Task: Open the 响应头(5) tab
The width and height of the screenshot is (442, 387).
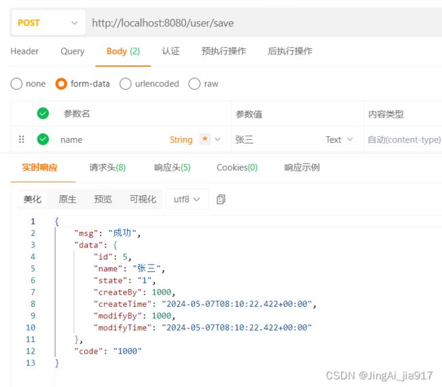Action: pyautogui.click(x=172, y=167)
